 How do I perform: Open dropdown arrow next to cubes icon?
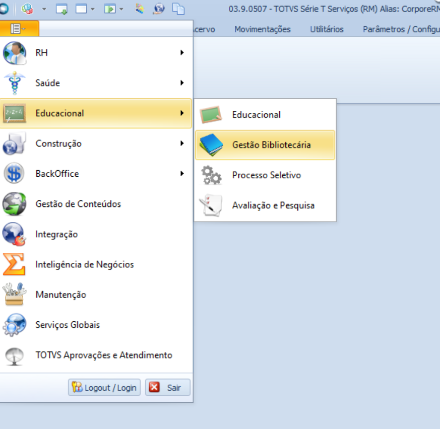coord(44,9)
